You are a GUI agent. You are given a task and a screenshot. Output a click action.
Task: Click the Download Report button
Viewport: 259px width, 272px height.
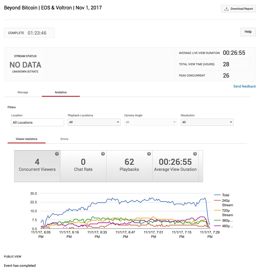pos(238,9)
